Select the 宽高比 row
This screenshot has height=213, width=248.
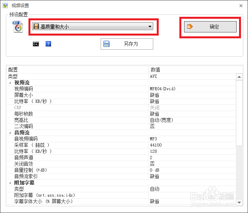[121, 120]
